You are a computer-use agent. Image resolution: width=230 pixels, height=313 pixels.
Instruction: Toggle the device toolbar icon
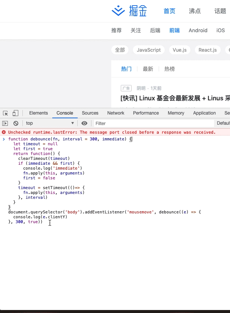(x=15, y=113)
